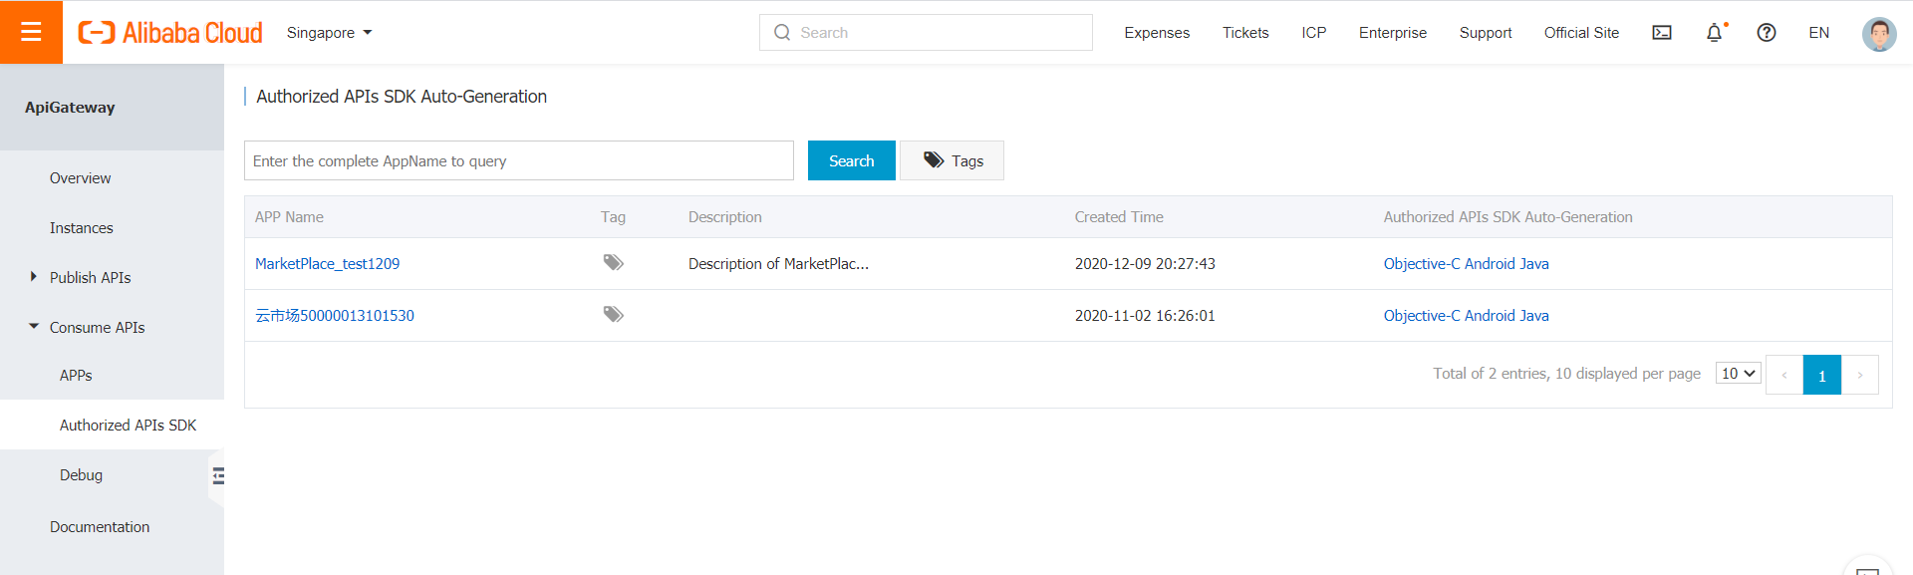Go to next page arrow
The image size is (1913, 575).
(x=1860, y=375)
